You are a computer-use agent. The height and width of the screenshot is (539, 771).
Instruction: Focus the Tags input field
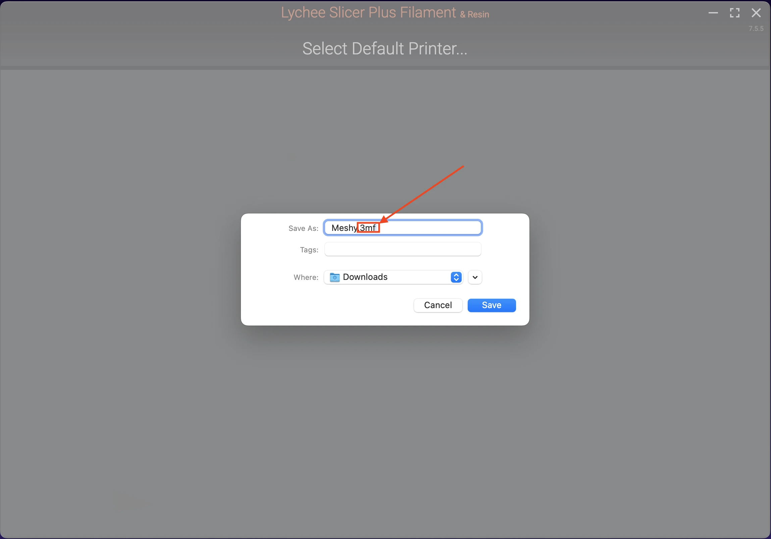tap(402, 249)
